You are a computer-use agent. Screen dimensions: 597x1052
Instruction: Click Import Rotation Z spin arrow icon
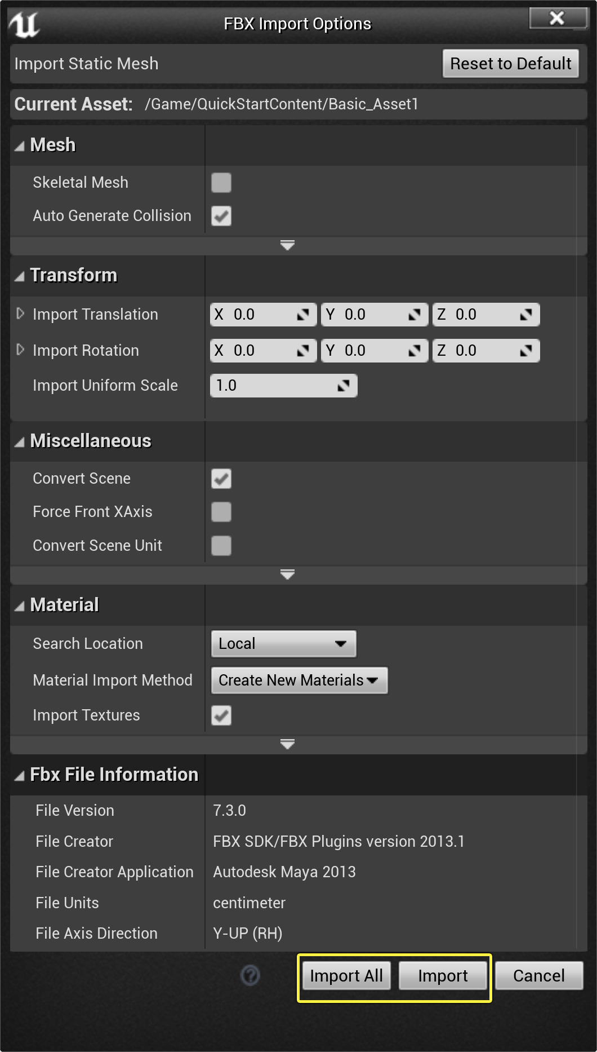[526, 351]
